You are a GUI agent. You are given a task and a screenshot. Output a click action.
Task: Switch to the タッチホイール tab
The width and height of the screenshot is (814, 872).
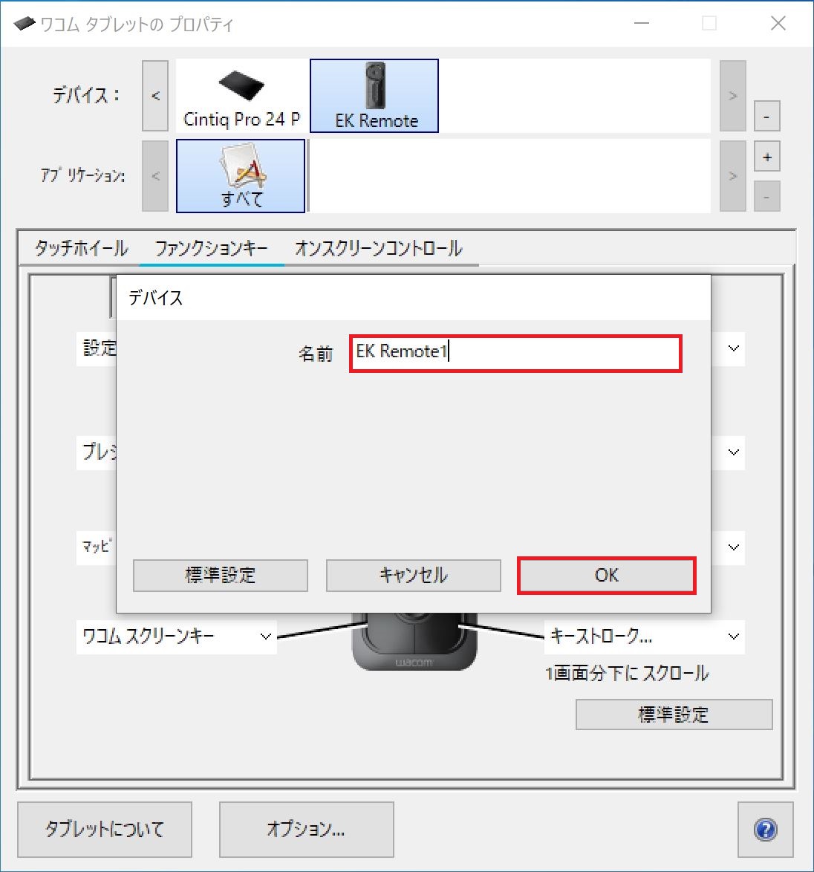81,248
